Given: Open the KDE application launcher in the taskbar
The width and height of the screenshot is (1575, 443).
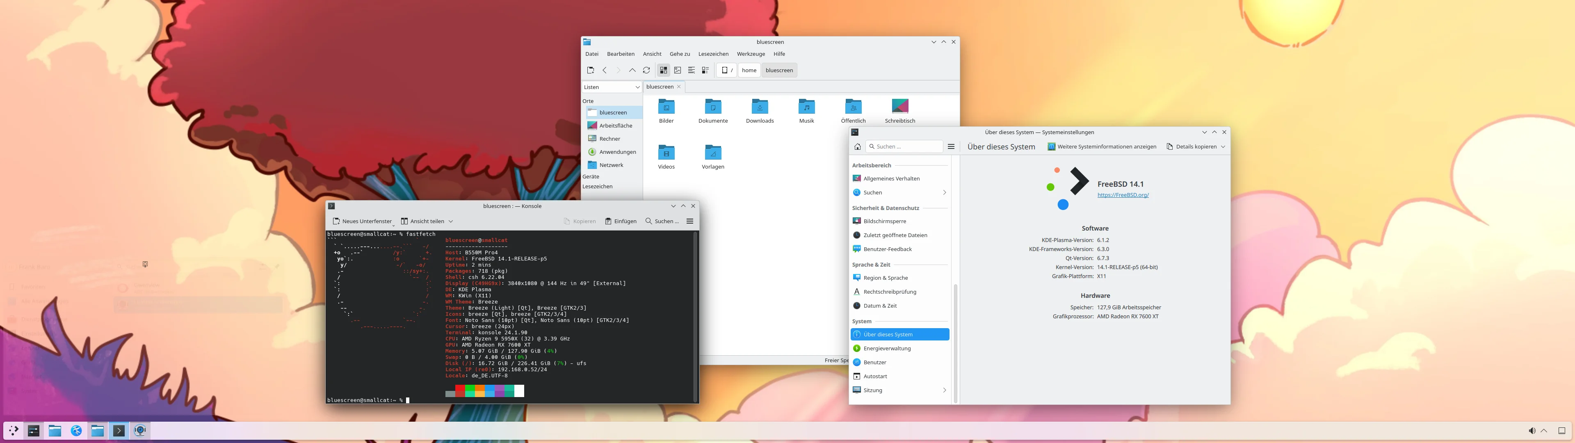Looking at the screenshot, I should coord(14,431).
